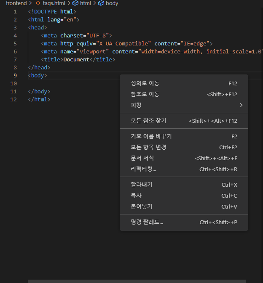Run 문서 서식 from context menu
The height and width of the screenshot is (283, 263).
(184, 158)
